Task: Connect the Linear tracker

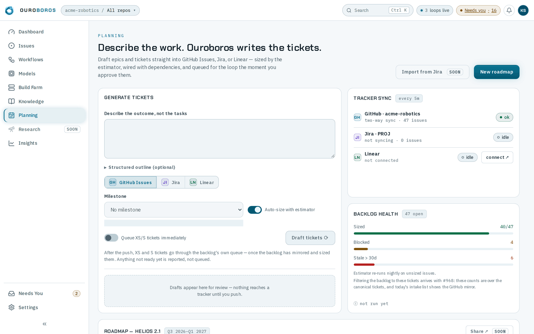Action: 497,157
